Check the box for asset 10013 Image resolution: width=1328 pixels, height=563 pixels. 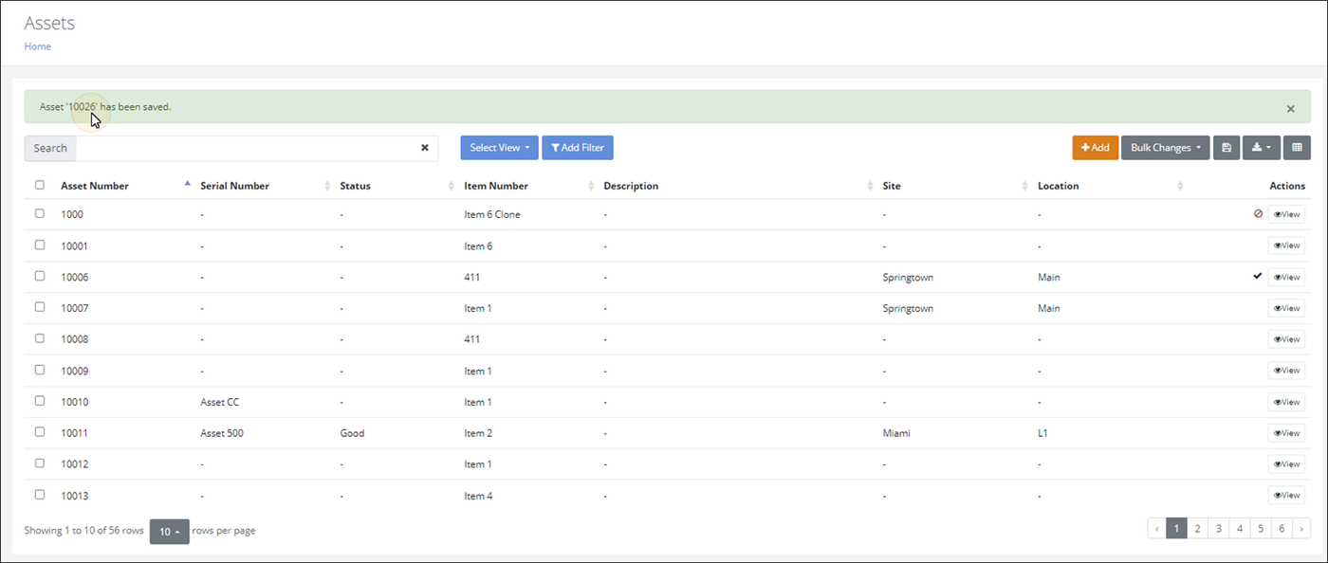[x=40, y=495]
